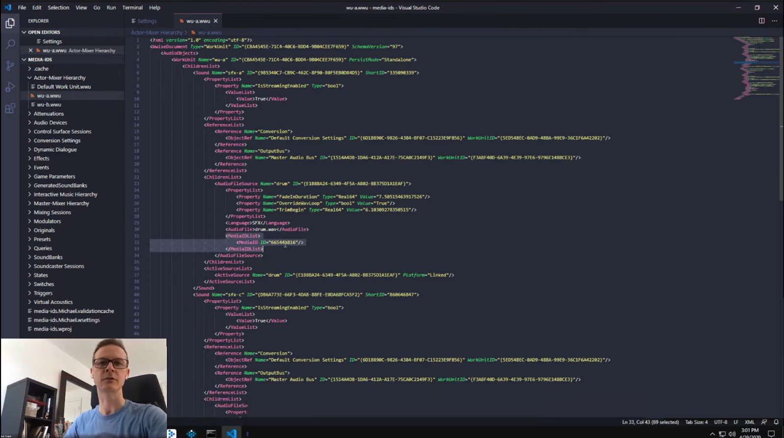The image size is (784, 438).
Task: Click the VS Code logo in title bar
Action: (x=8, y=7)
